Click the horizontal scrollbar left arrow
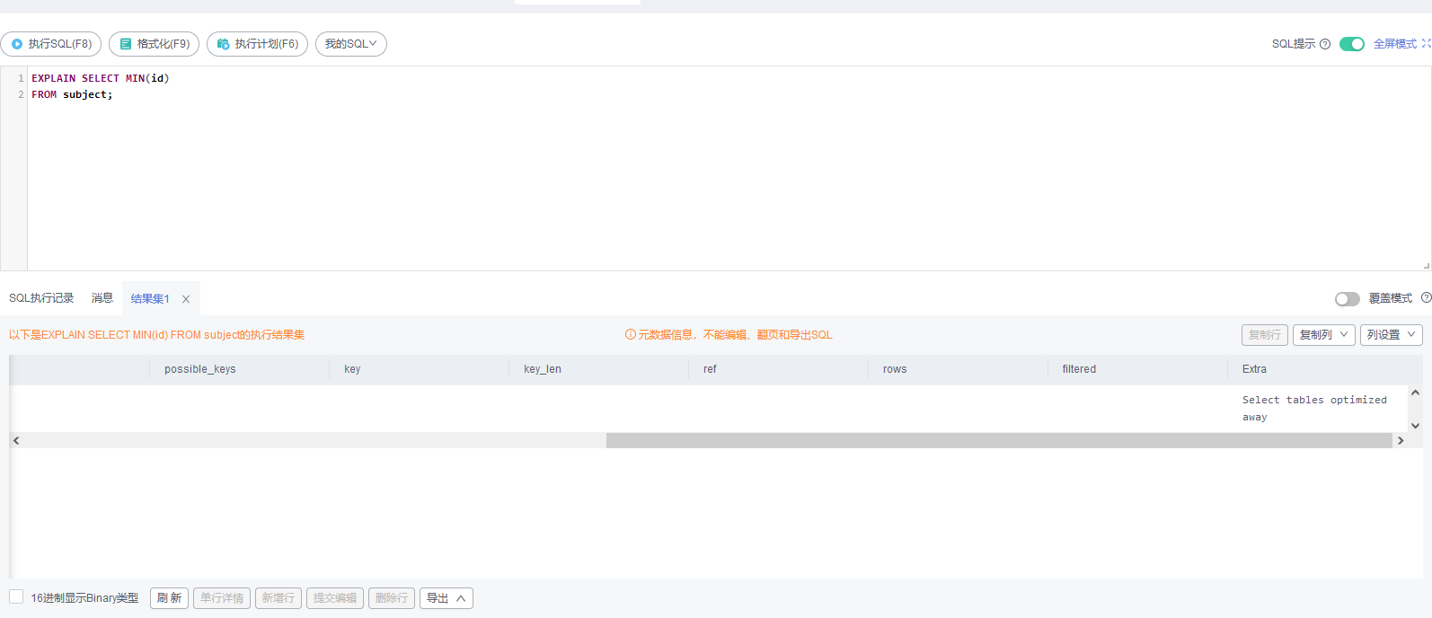 (x=16, y=441)
